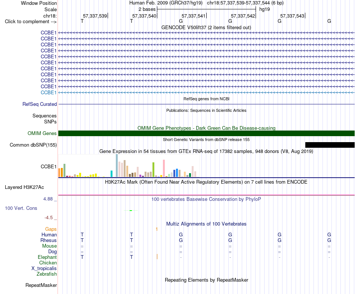
Task: Click the orange insertion bar in Elephant row
Action: point(157,257)
